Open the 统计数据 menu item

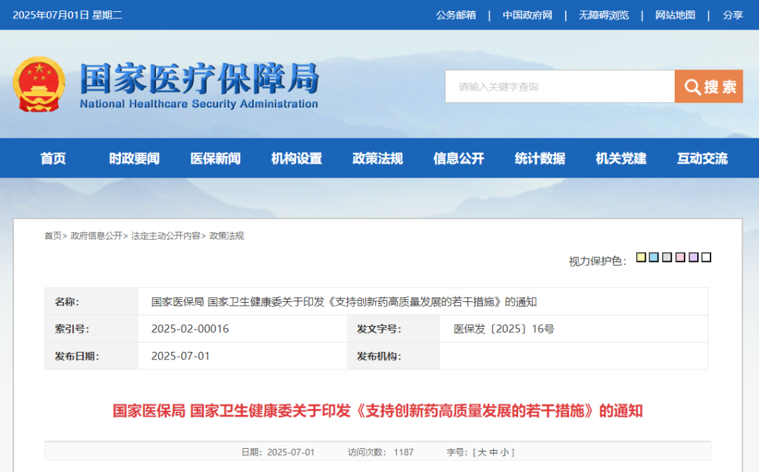point(540,158)
